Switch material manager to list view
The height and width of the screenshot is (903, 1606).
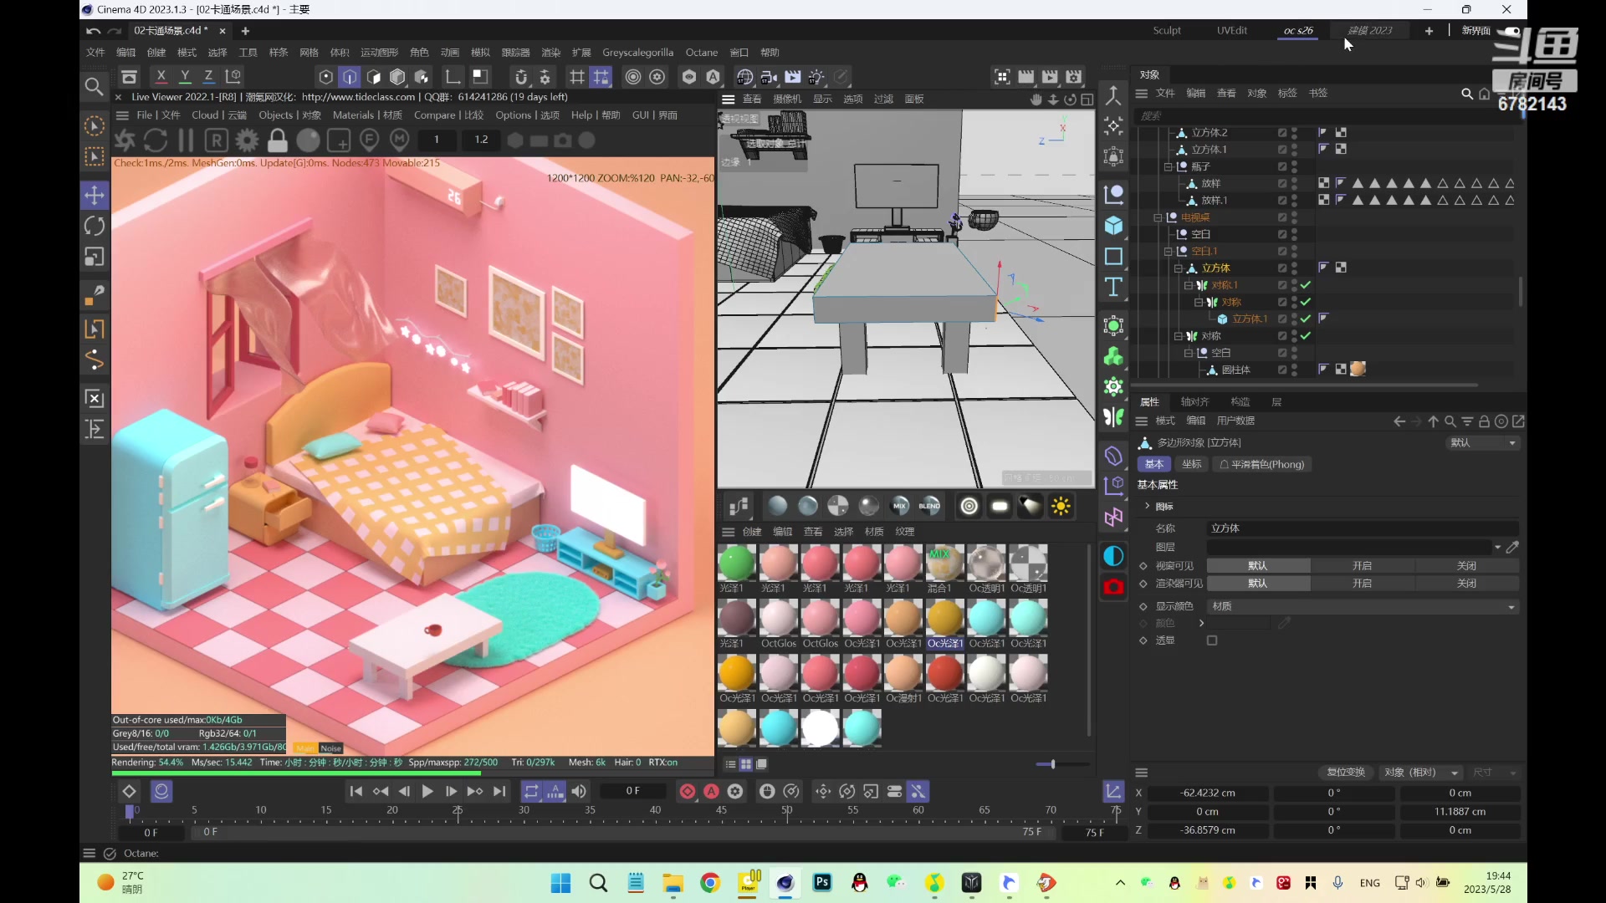(730, 764)
